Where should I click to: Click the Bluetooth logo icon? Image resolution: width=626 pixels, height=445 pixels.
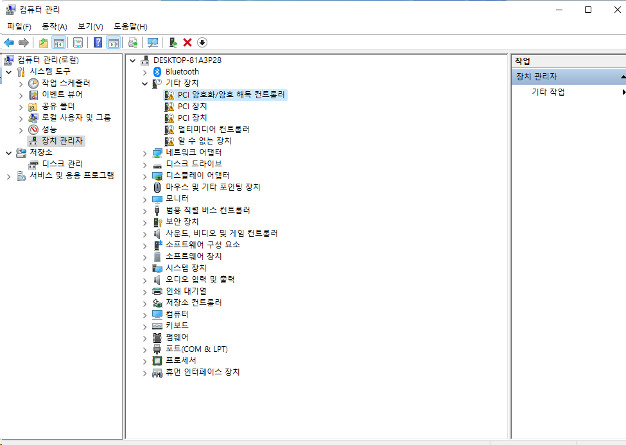[157, 71]
